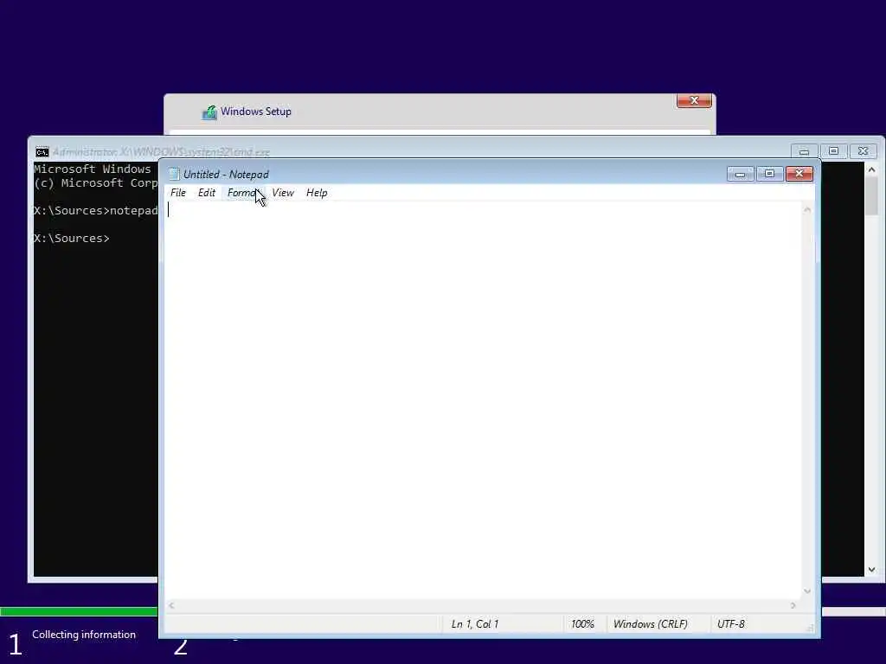Screen dimensions: 886x664
Task: Open the Format menu in Notepad
Action: [x=243, y=193]
